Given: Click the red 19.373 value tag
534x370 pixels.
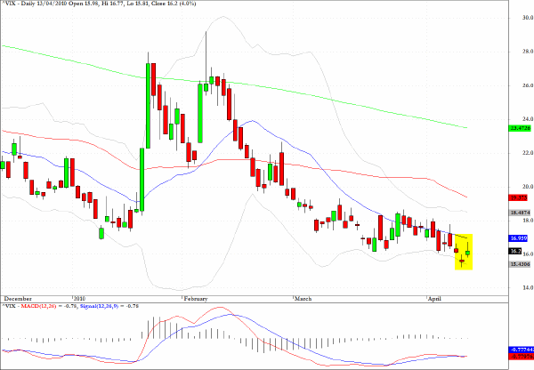Looking at the screenshot, I should tap(518, 197).
